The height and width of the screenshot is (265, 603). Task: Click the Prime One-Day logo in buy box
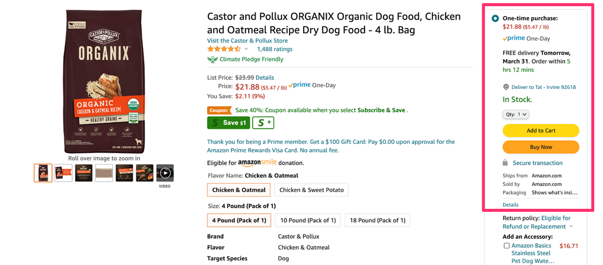click(514, 38)
